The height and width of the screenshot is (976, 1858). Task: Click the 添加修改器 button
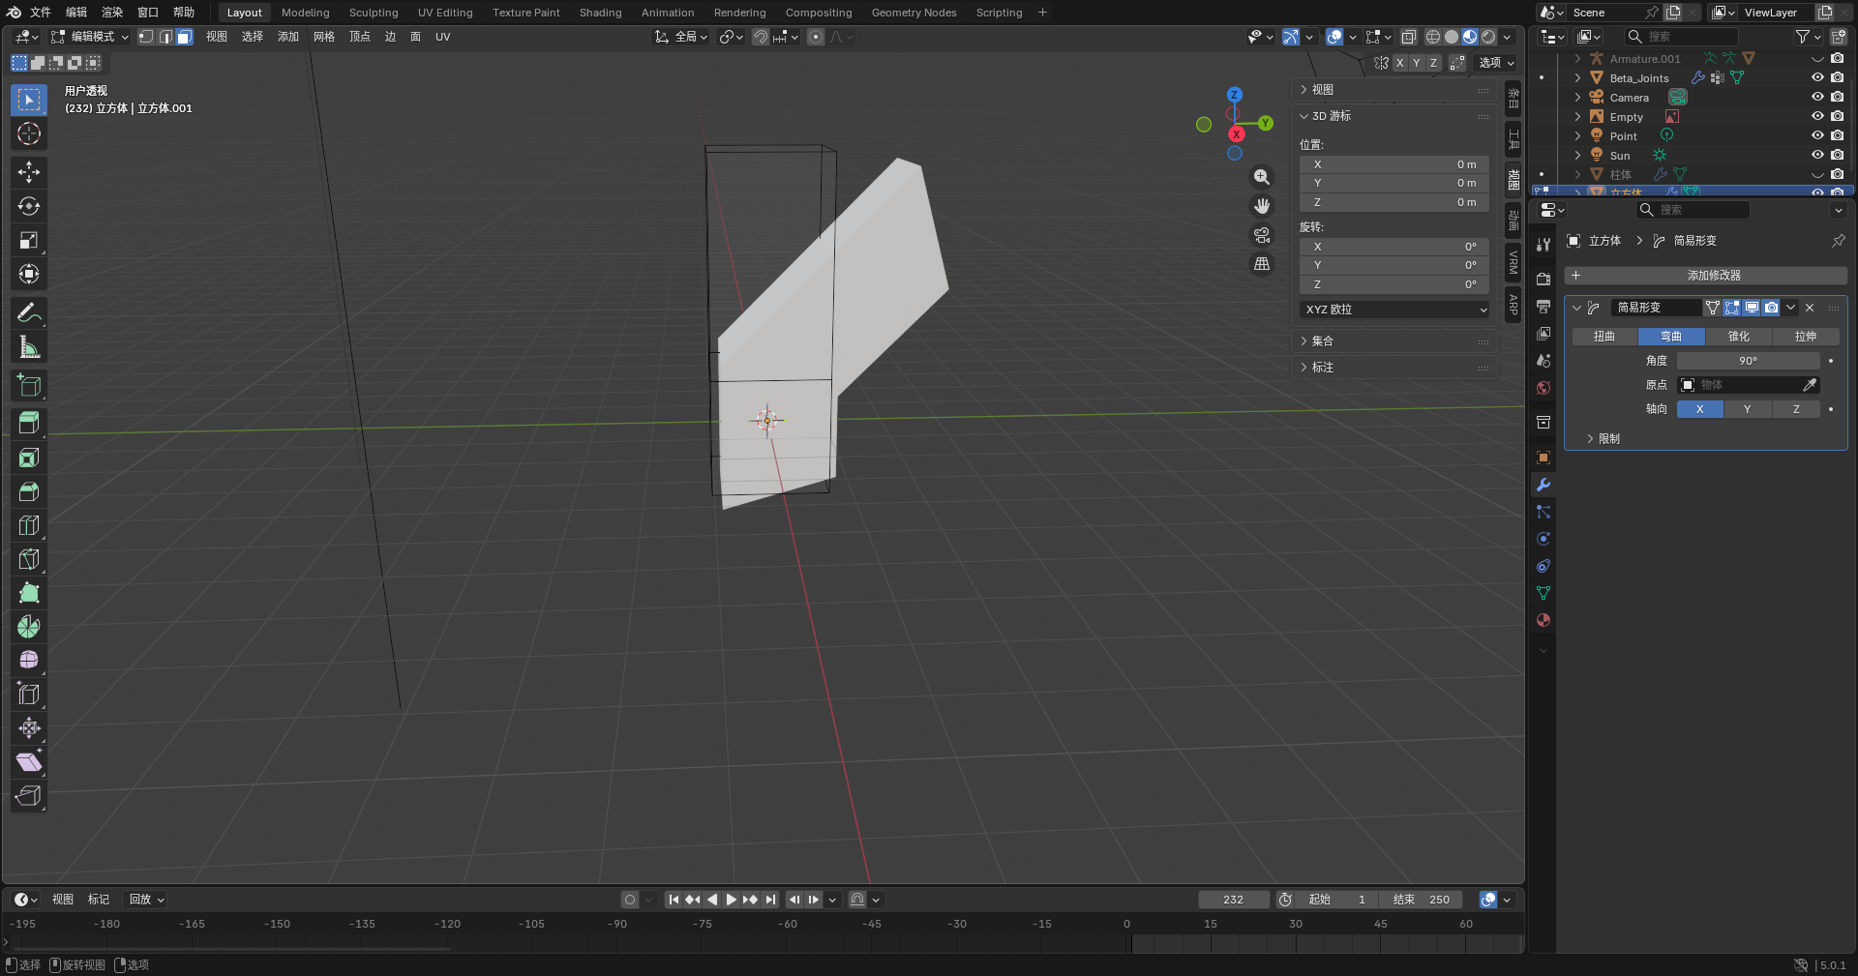(x=1705, y=276)
